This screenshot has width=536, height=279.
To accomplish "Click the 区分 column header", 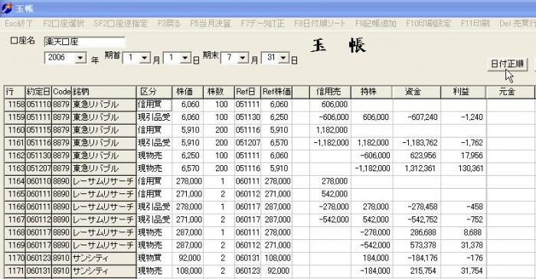I will [x=154, y=92].
